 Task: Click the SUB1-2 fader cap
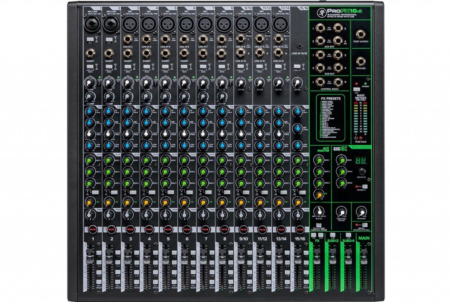pos(332,256)
